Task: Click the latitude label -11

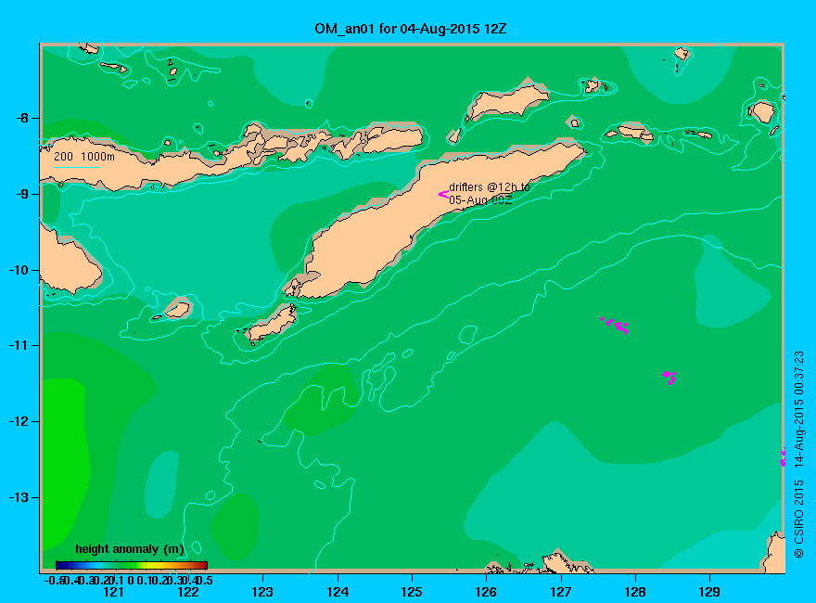Action: click(x=18, y=345)
